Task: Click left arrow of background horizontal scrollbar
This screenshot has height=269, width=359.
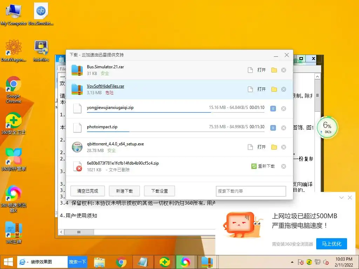Action: coord(61,232)
